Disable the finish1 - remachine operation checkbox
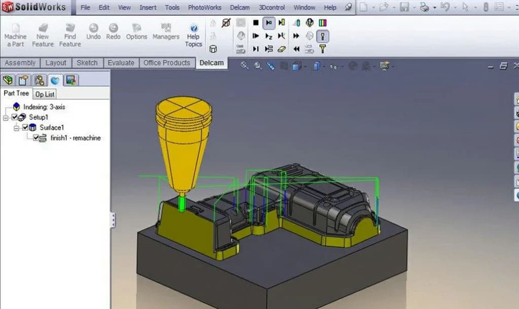The height and width of the screenshot is (309, 519). click(36, 138)
